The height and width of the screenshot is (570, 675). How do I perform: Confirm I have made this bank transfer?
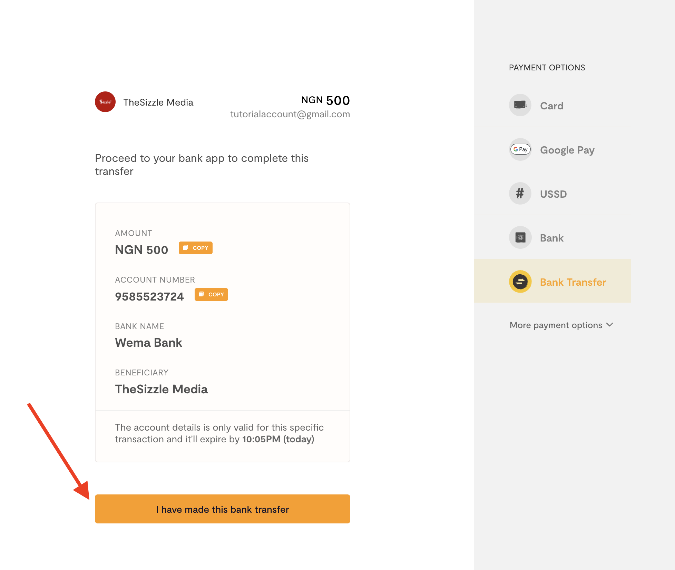[222, 509]
